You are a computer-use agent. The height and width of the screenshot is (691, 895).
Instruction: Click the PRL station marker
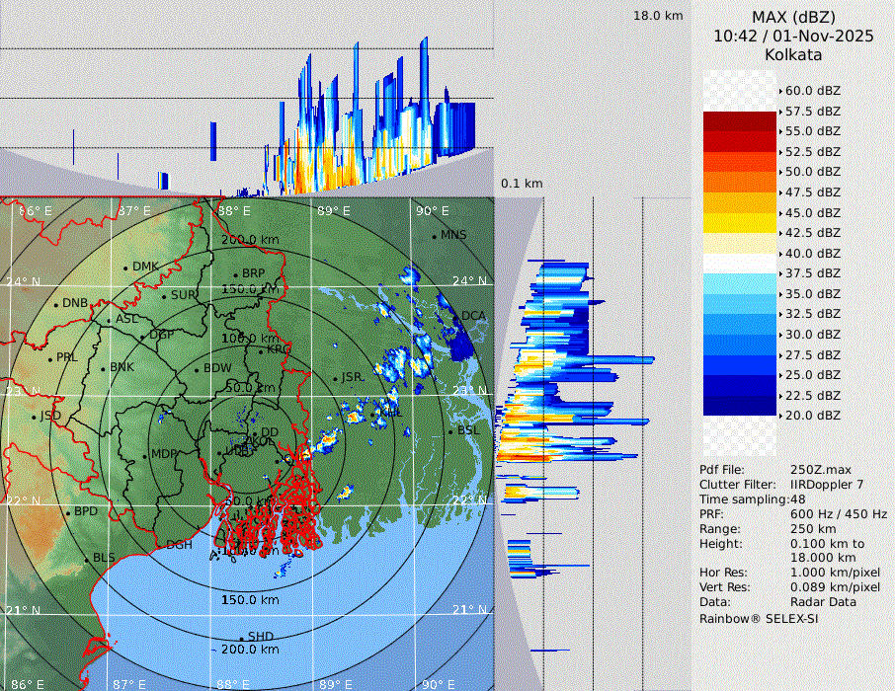(50, 357)
